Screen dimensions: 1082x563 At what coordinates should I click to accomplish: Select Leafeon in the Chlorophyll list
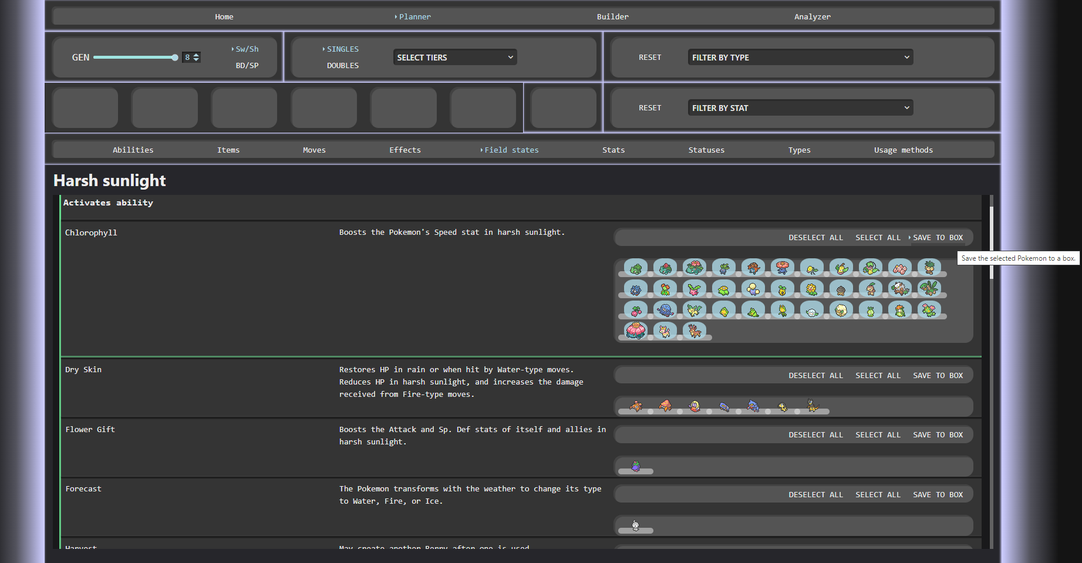pos(695,309)
